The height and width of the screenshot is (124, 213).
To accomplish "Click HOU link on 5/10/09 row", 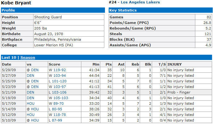I will tap(35, 120).
